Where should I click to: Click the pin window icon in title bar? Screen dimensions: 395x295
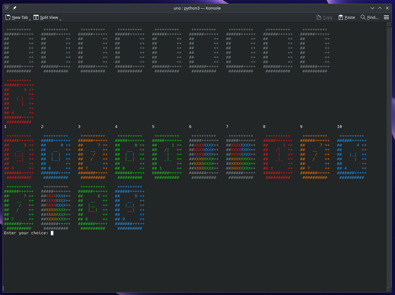click(14, 8)
